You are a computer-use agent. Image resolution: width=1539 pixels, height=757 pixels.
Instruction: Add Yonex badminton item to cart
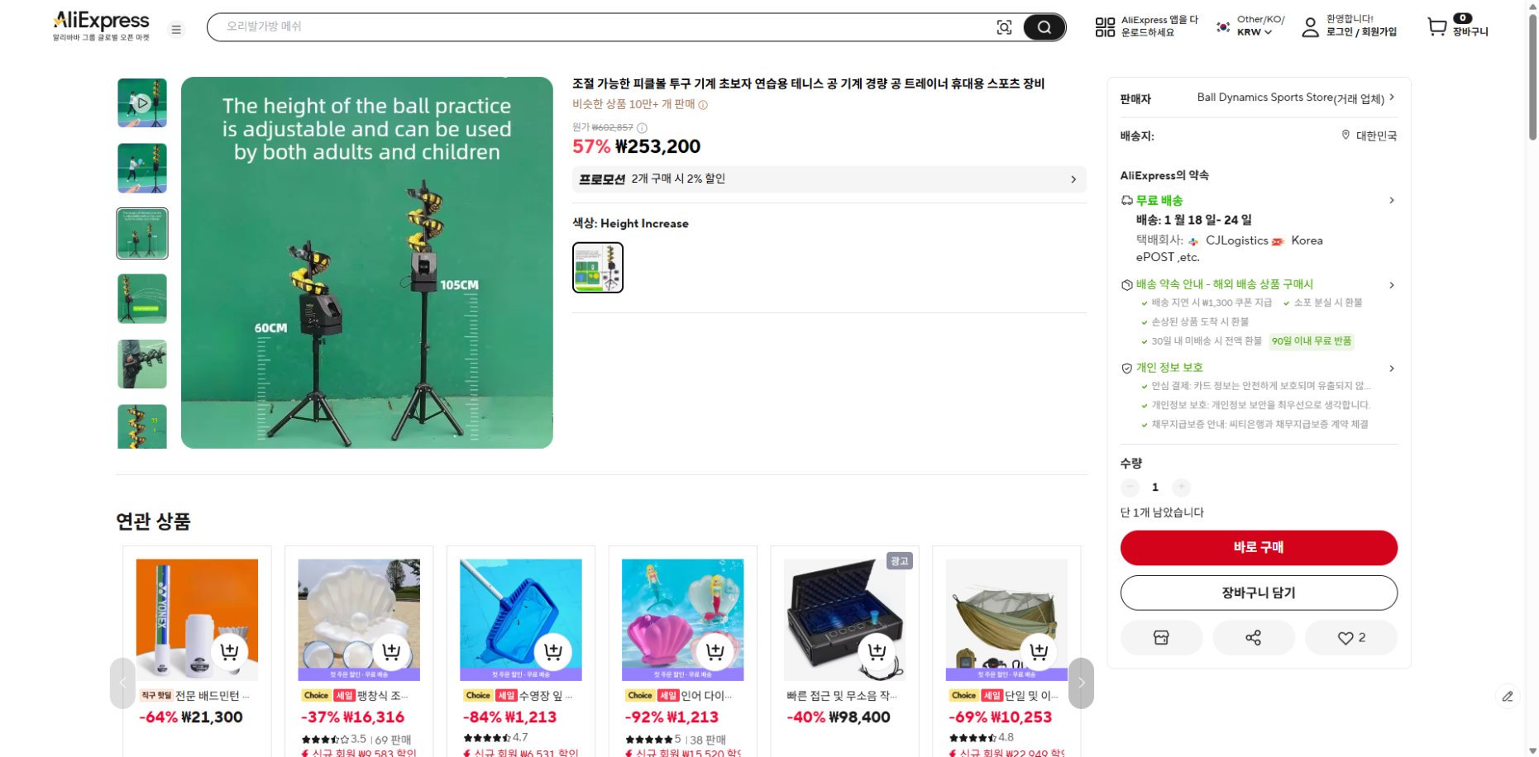pyautogui.click(x=229, y=651)
